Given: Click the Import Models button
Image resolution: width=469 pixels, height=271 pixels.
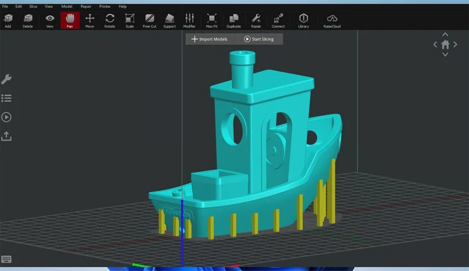Looking at the screenshot, I should (x=209, y=39).
